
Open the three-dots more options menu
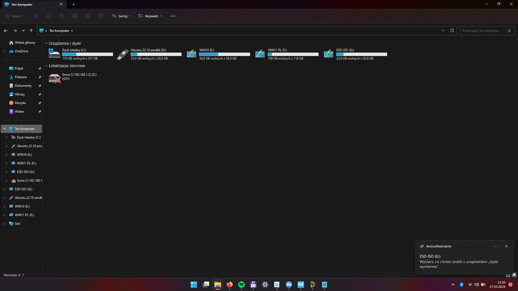tap(173, 16)
